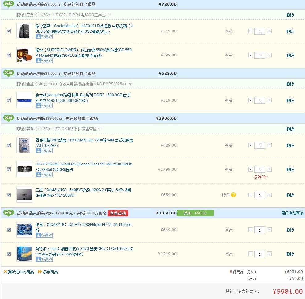Open the Kingston Blu DDR3 product title link
This screenshot has height=299, width=305.
tap(83, 98)
